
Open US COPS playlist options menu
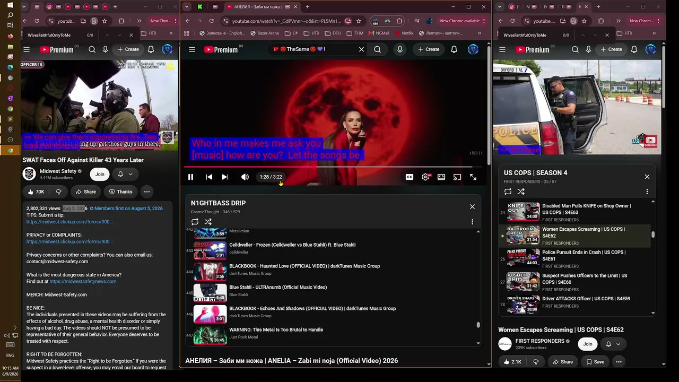(x=647, y=192)
